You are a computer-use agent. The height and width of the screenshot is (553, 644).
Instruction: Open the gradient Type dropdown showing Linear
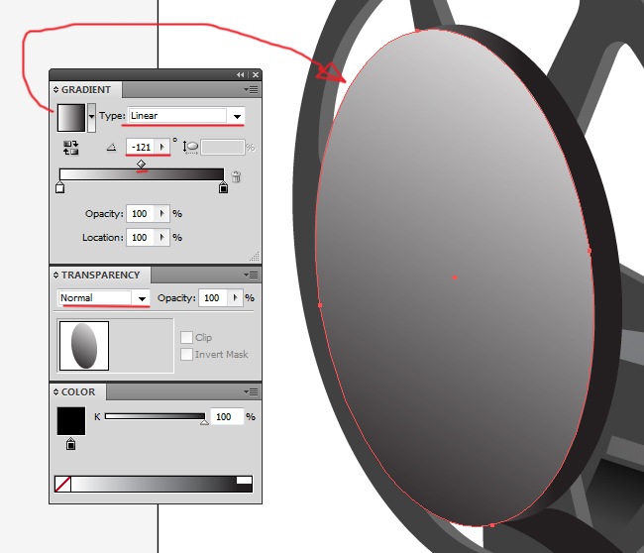[237, 116]
